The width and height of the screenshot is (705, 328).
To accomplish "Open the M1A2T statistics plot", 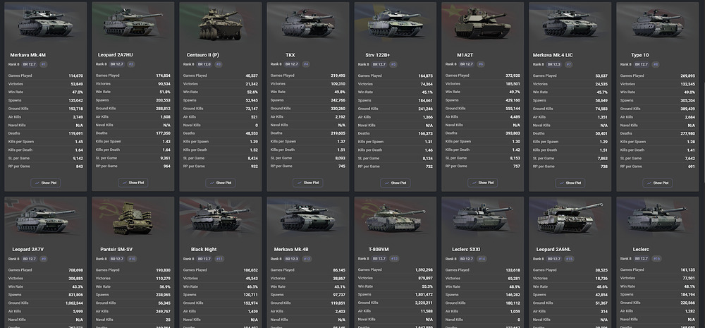I will 482,183.
